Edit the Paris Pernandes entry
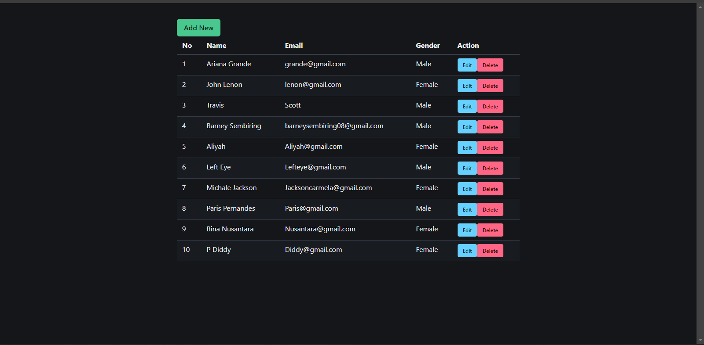The image size is (704, 345). (467, 209)
